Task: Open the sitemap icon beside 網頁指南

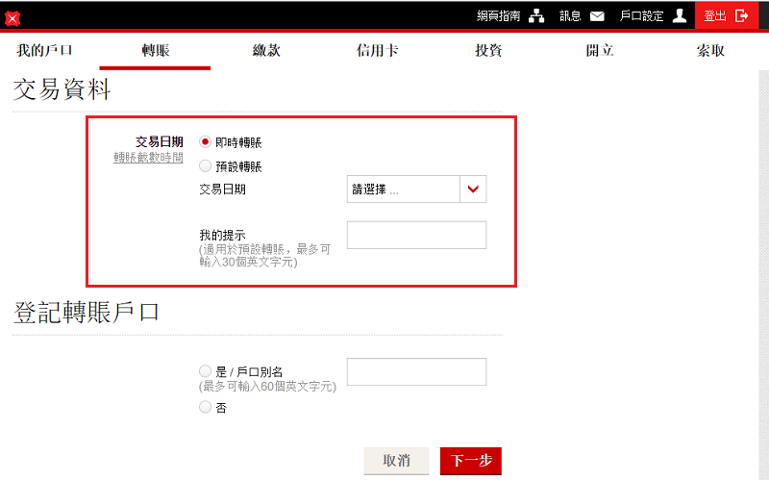Action: [537, 16]
